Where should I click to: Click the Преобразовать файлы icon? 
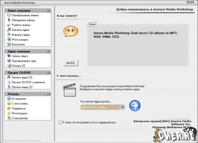[x=9, y=15]
